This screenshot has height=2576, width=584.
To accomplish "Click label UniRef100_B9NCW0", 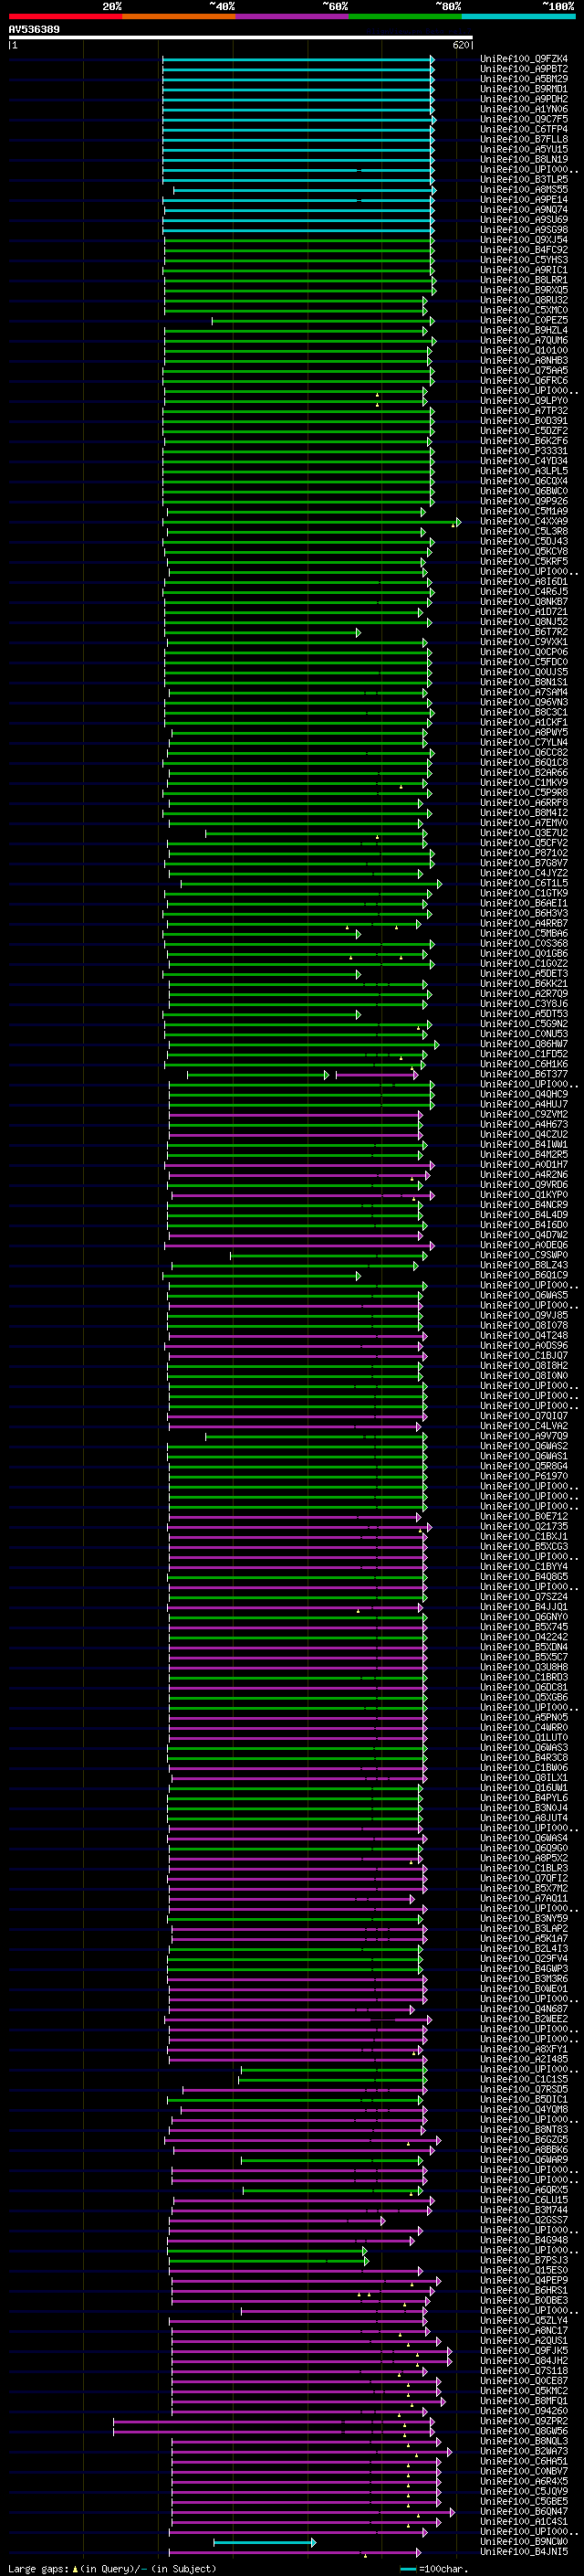I will point(524,2541).
